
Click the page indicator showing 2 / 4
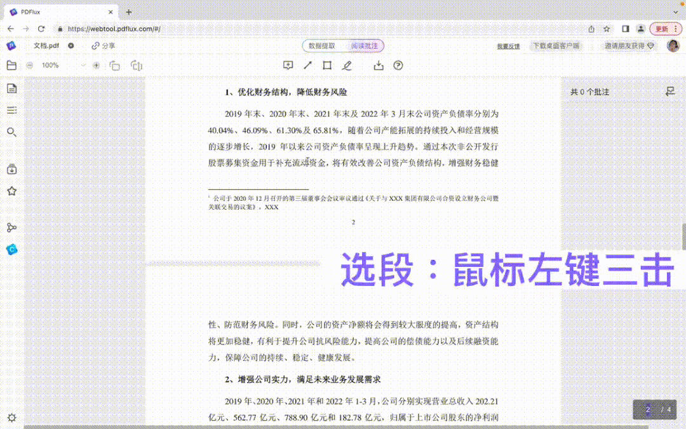coord(655,410)
